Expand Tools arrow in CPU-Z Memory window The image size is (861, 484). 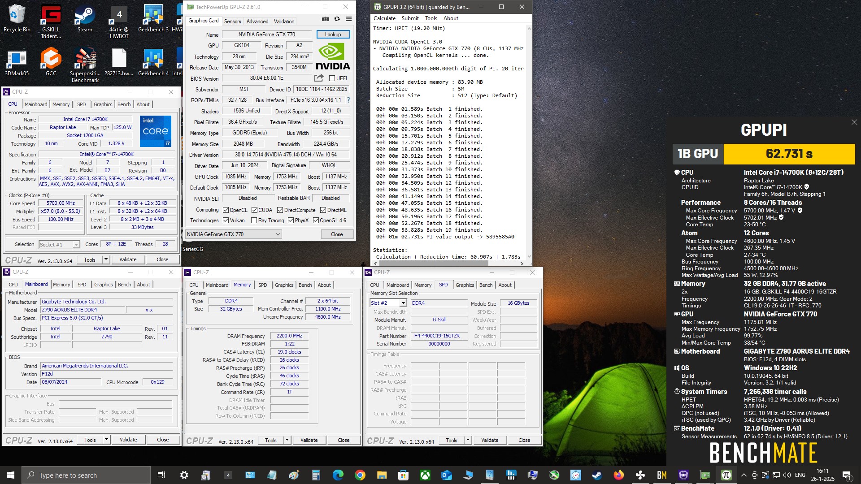point(287,440)
